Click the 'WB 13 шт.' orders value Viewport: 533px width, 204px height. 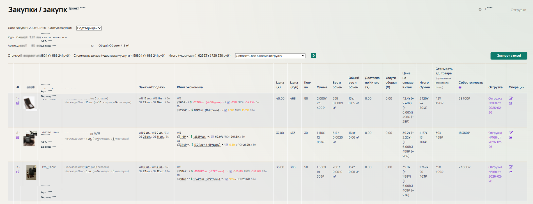click(x=145, y=98)
